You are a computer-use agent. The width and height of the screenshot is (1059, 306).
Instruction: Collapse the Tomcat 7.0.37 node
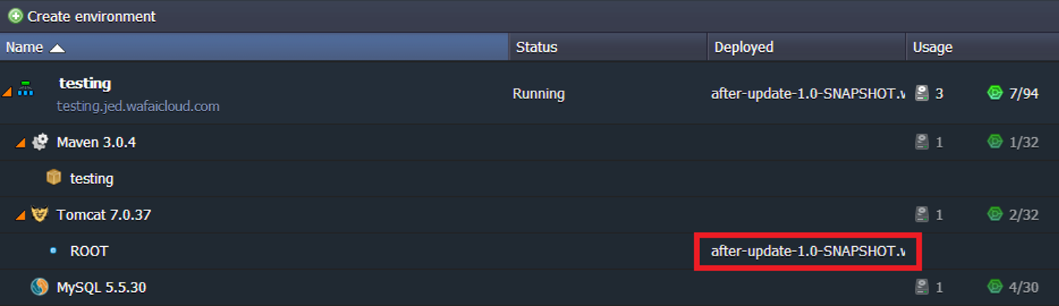point(20,215)
